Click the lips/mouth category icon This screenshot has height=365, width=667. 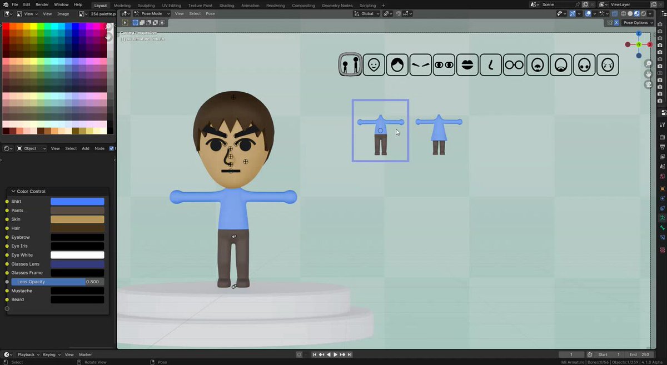point(467,65)
